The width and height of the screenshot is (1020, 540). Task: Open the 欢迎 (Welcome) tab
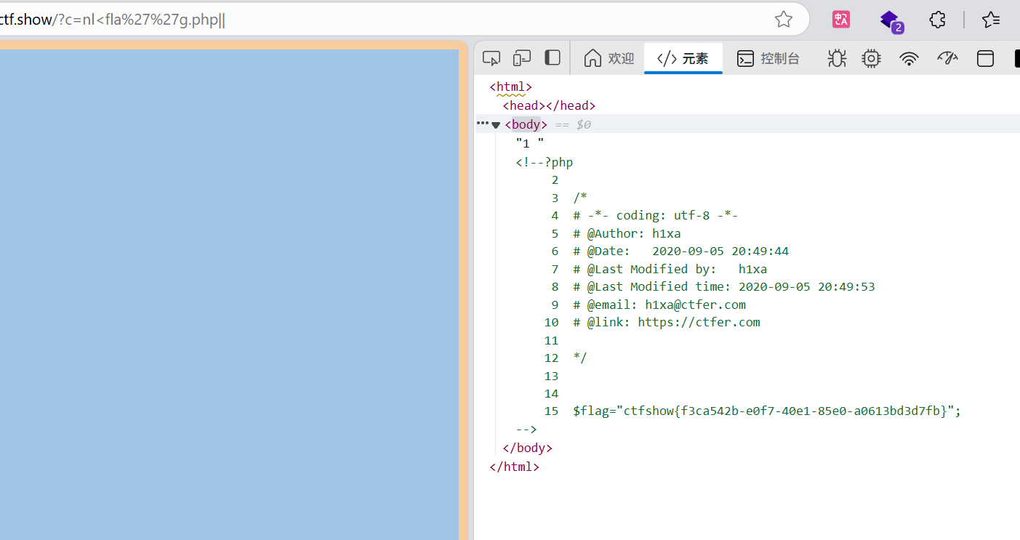[x=609, y=59]
